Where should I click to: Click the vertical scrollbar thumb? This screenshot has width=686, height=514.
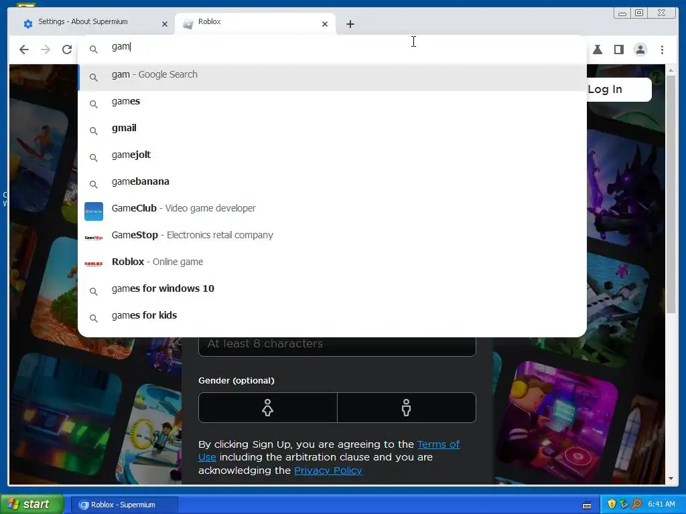pos(671,193)
